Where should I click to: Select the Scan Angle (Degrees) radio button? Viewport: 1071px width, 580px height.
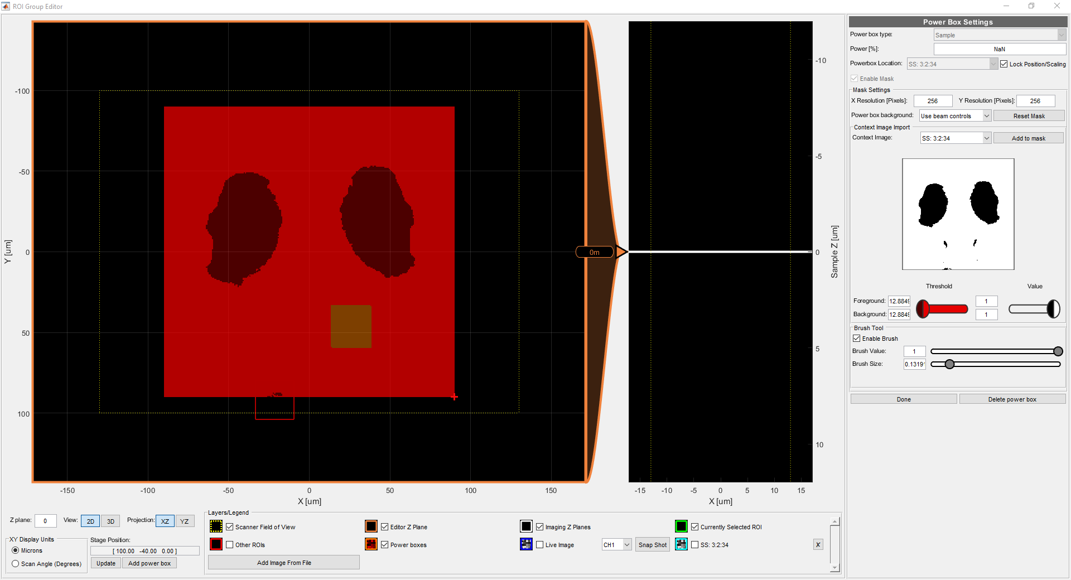[16, 564]
